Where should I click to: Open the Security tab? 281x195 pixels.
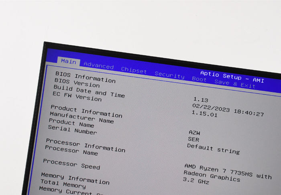coord(170,75)
